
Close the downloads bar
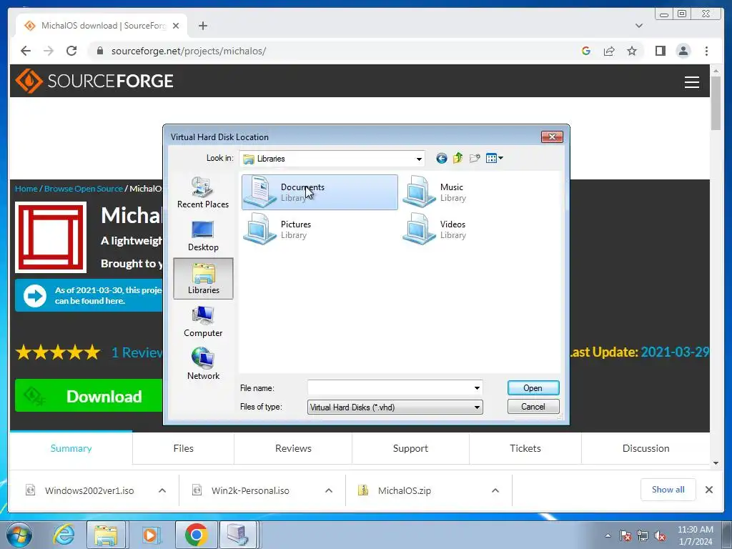tap(708, 489)
